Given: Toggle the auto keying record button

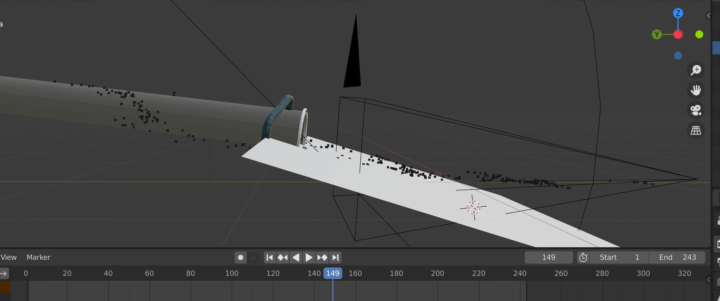Looking at the screenshot, I should point(240,257).
